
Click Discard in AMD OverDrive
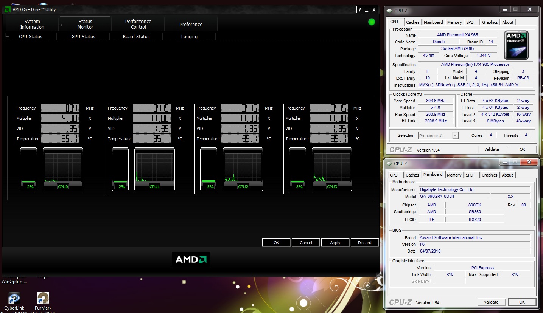coord(365,243)
